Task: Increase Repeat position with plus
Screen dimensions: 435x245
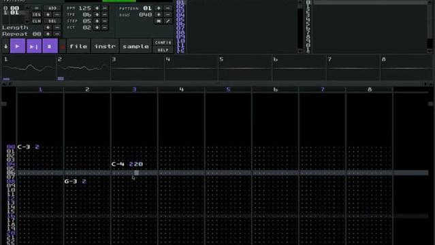Action: click(x=48, y=34)
